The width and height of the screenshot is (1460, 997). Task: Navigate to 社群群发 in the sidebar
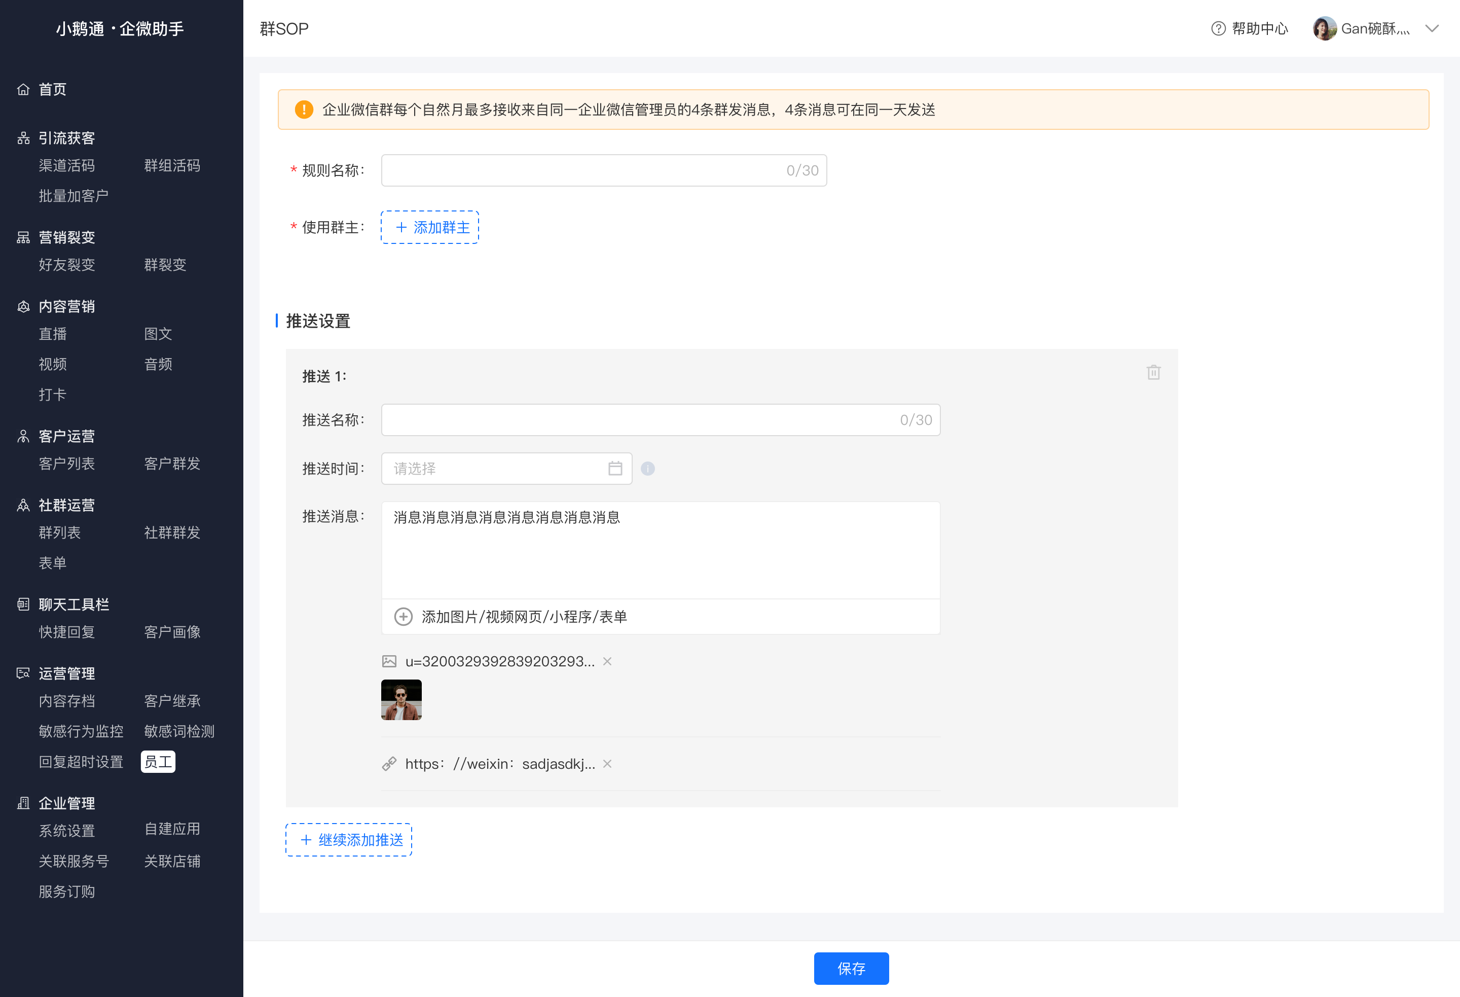pyautogui.click(x=172, y=532)
